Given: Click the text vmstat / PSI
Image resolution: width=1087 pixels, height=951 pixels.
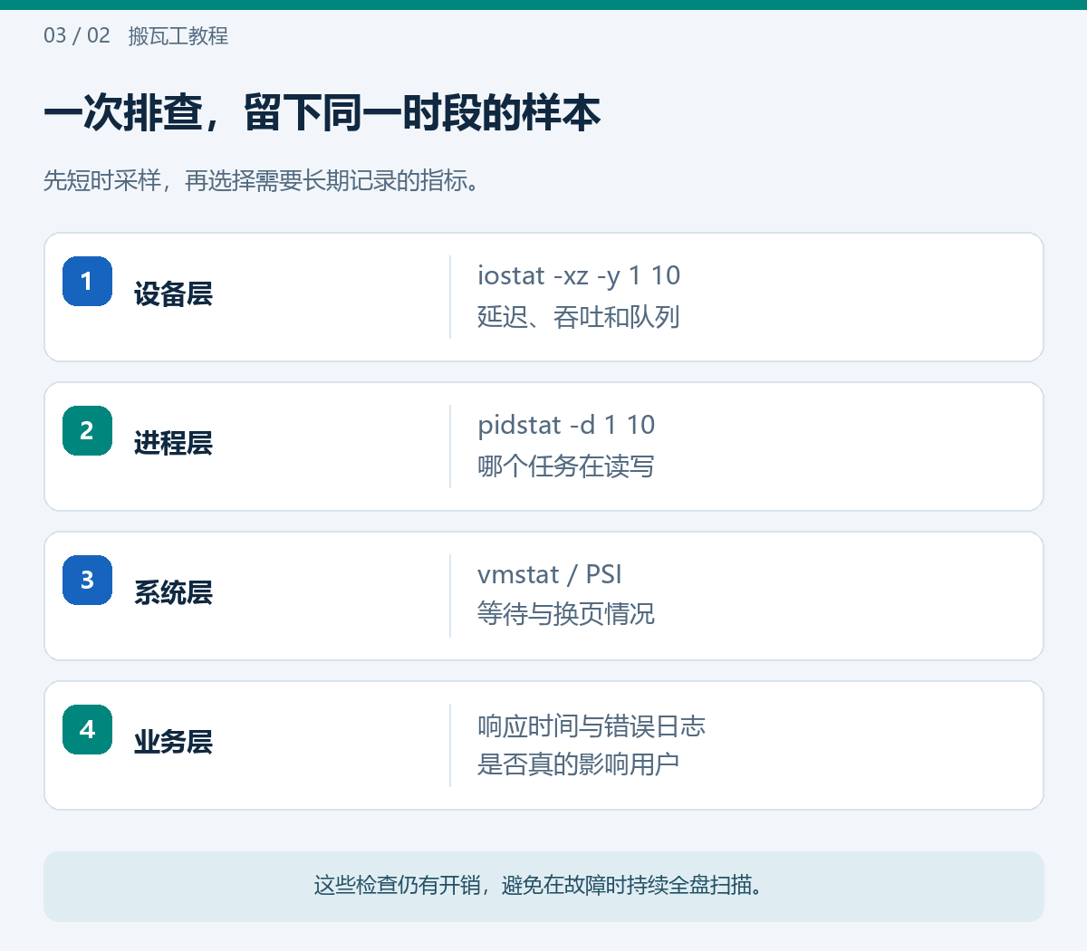Looking at the screenshot, I should 550,575.
